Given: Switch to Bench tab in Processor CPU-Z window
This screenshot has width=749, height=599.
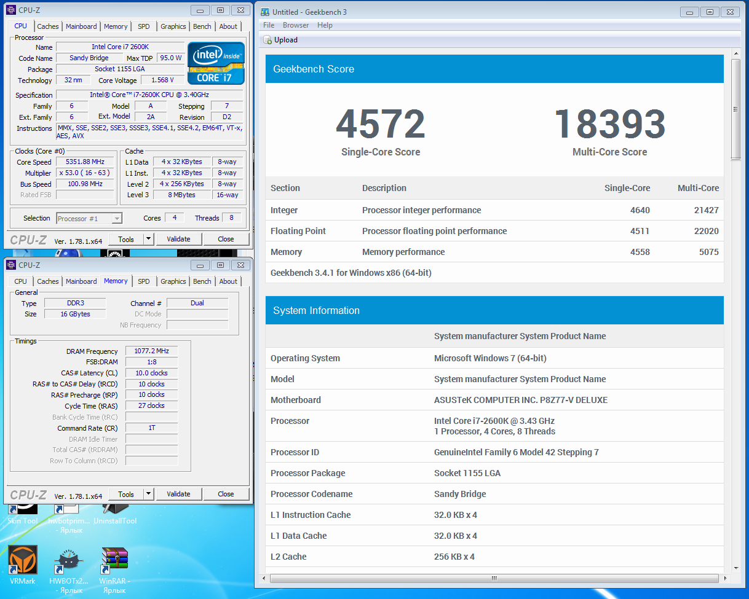Looking at the screenshot, I should pyautogui.click(x=202, y=26).
